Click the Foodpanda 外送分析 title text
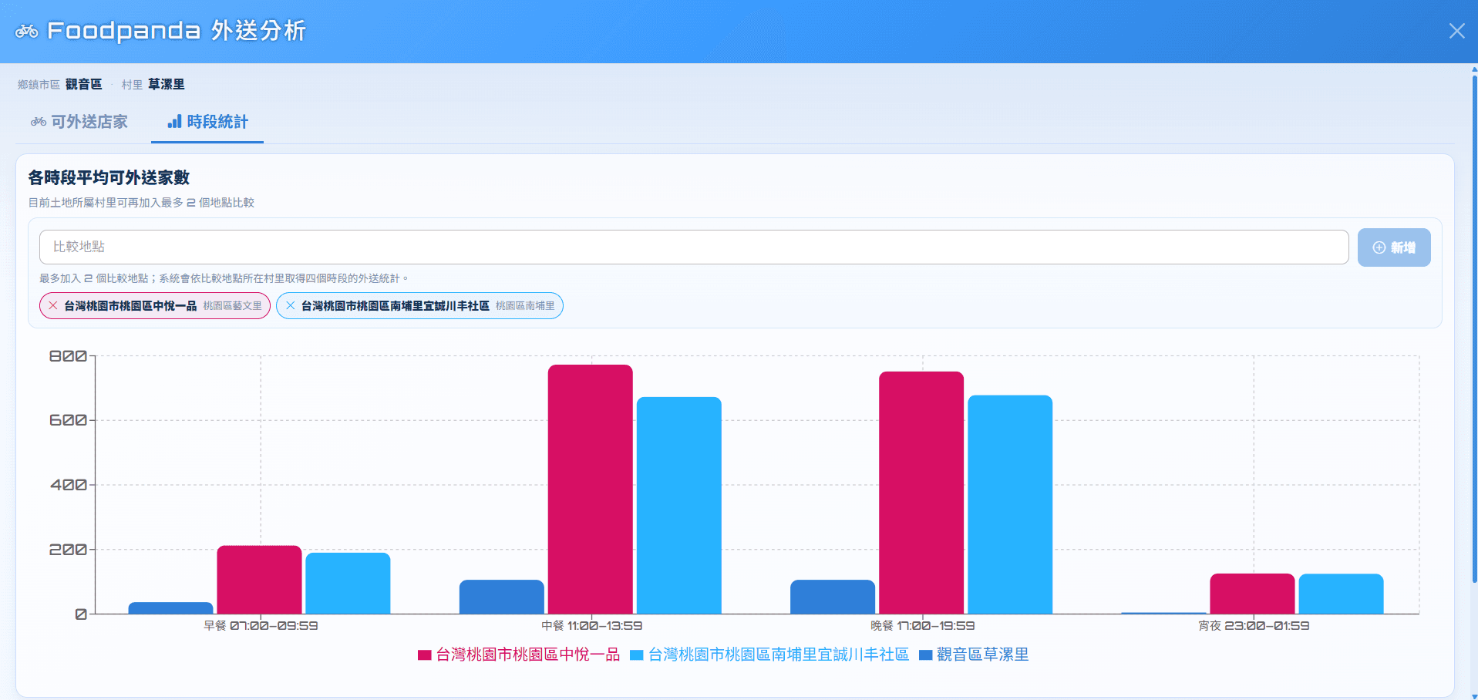The width and height of the screenshot is (1478, 700). pos(177,31)
